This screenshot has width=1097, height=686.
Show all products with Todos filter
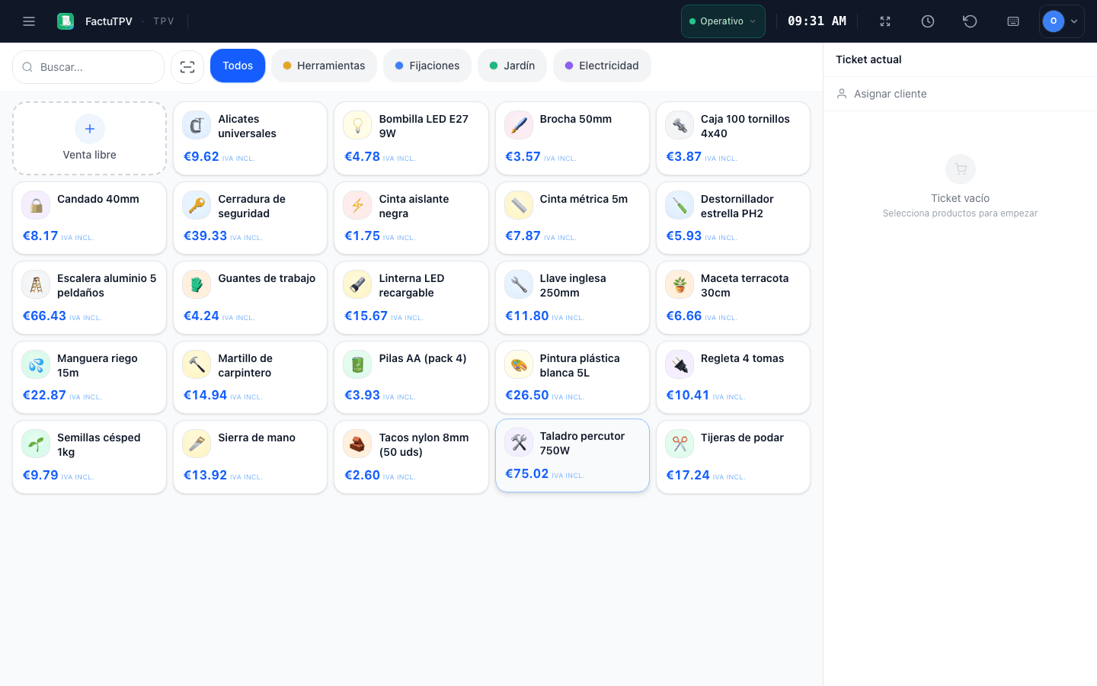[x=238, y=66]
